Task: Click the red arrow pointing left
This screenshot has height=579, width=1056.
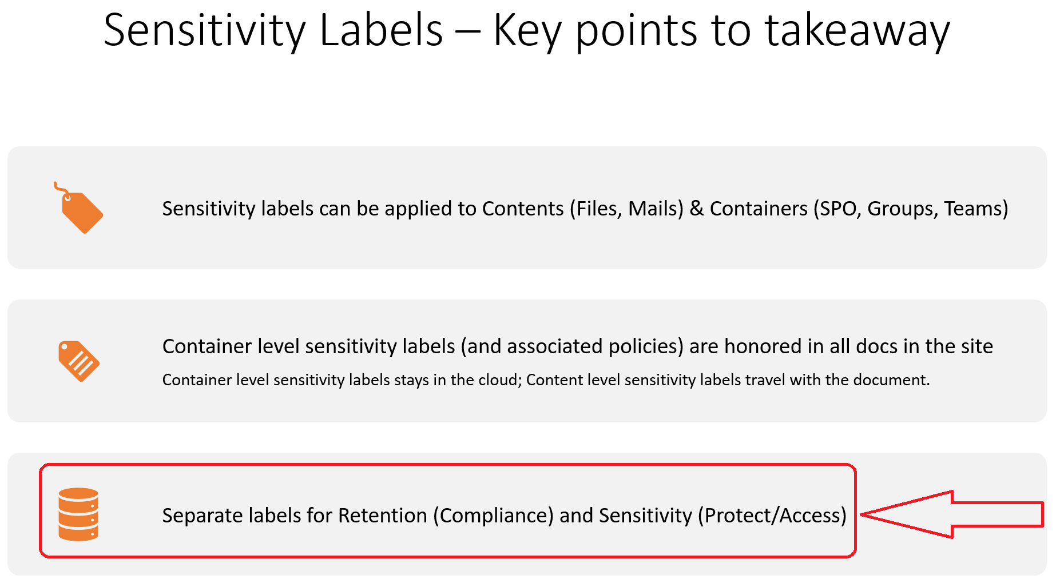Action: 952,514
